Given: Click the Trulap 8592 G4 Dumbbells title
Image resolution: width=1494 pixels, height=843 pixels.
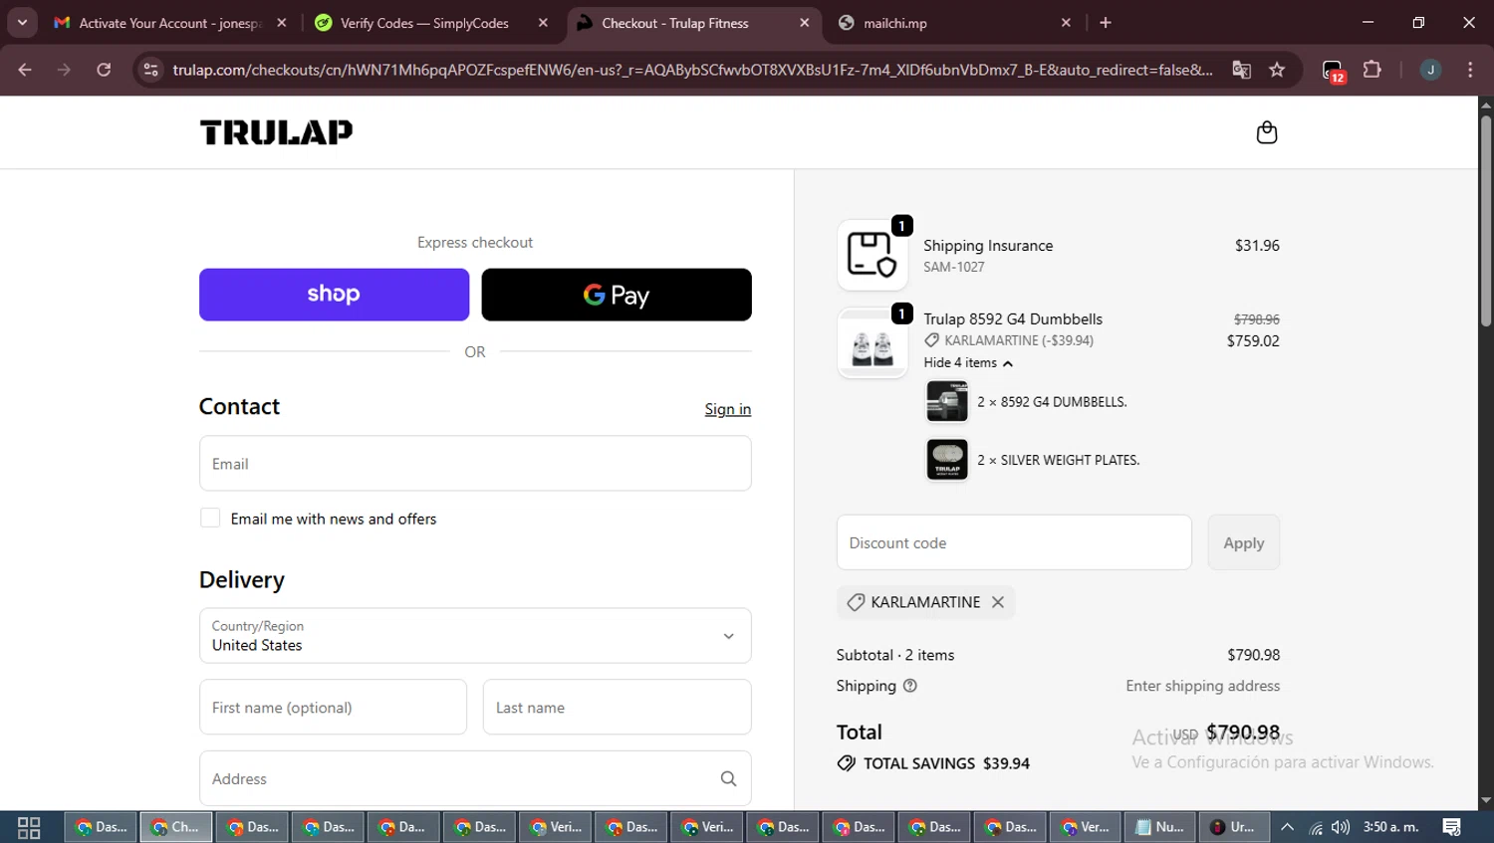Looking at the screenshot, I should [1013, 318].
